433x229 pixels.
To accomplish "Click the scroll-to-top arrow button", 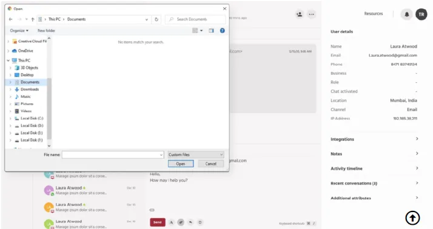I will (412, 218).
